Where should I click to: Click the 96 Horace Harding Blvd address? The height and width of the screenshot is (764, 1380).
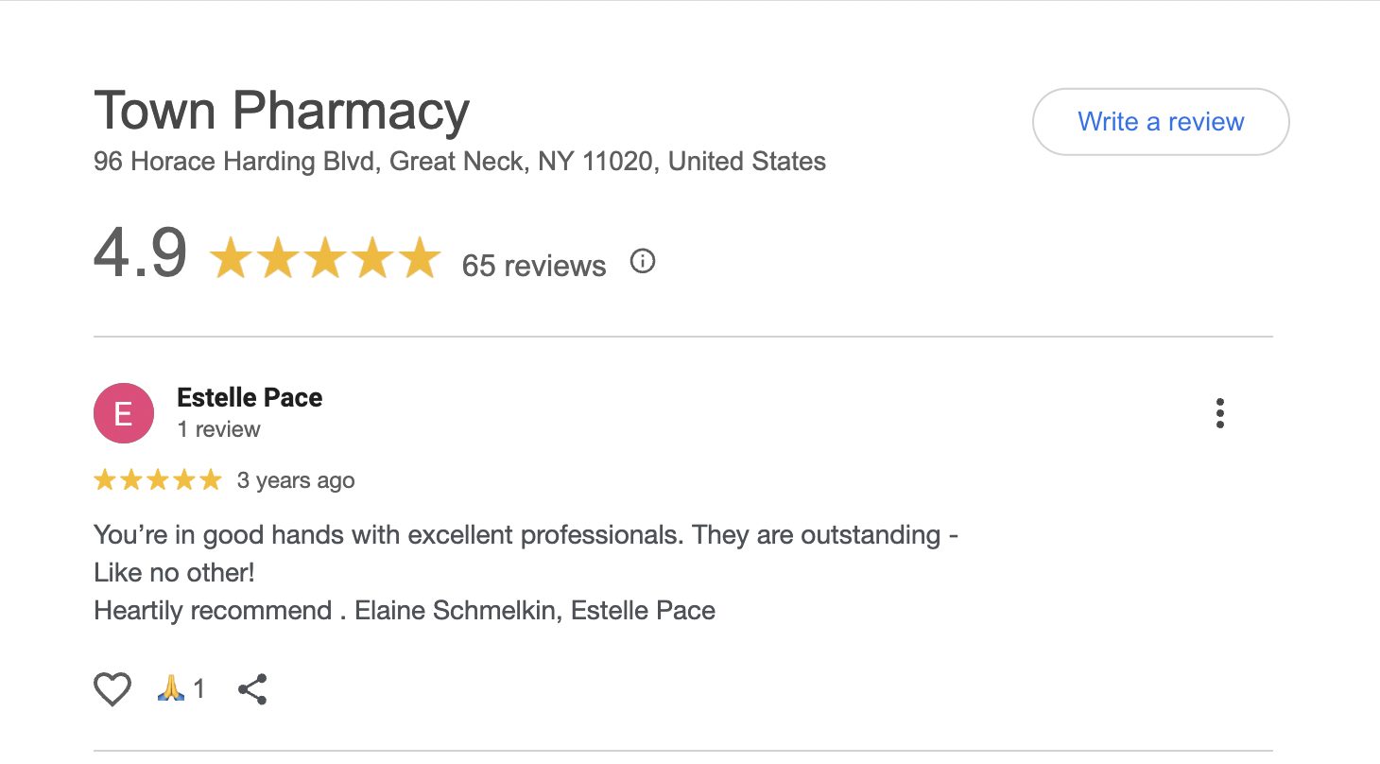[459, 162]
